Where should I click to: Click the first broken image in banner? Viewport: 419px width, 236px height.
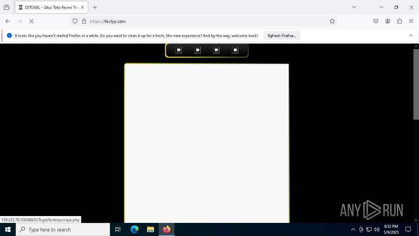178,50
